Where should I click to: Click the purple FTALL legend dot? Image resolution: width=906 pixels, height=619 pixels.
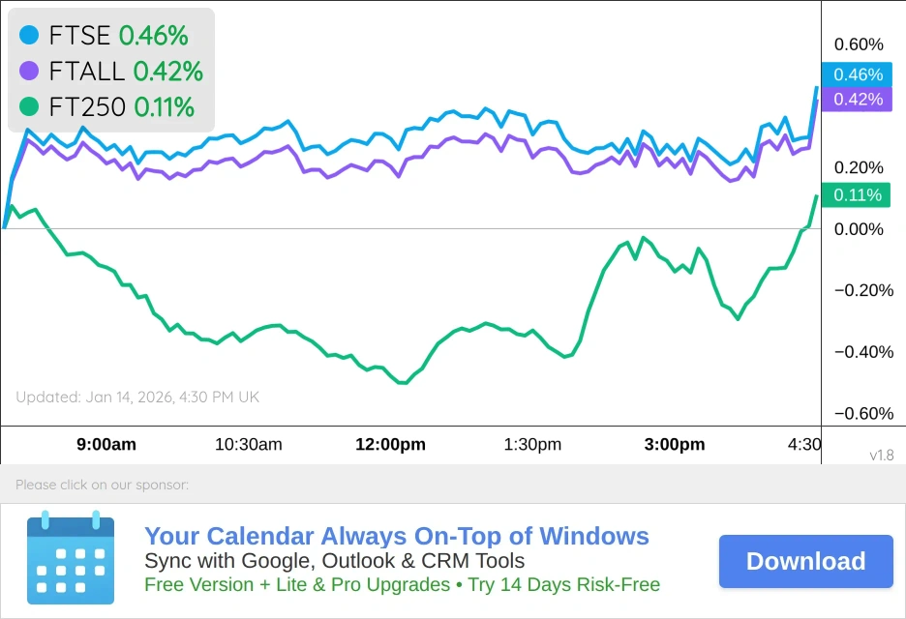pos(28,72)
